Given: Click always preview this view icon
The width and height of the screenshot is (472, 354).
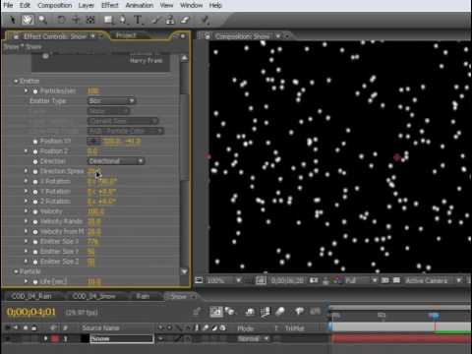Looking at the screenshot, I should 199,280.
